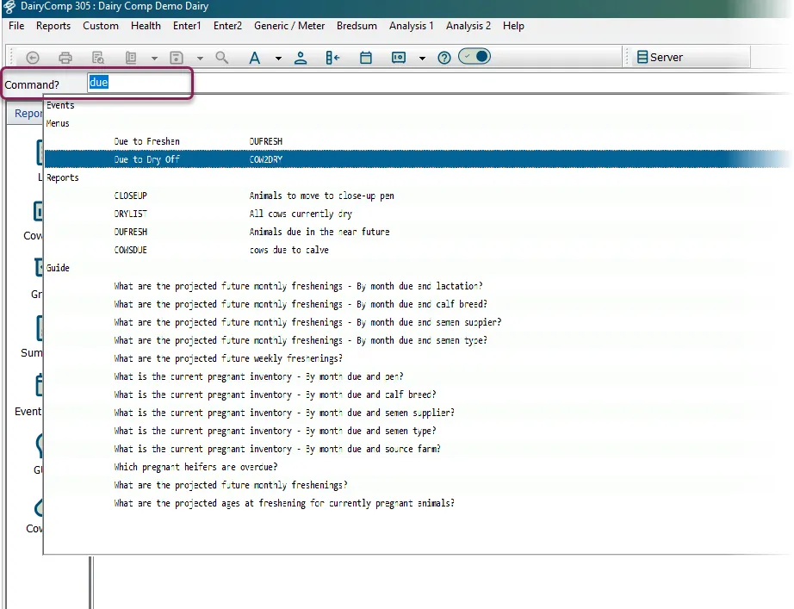The image size is (794, 609).
Task: Click the magnifying glass search icon
Action: [222, 58]
